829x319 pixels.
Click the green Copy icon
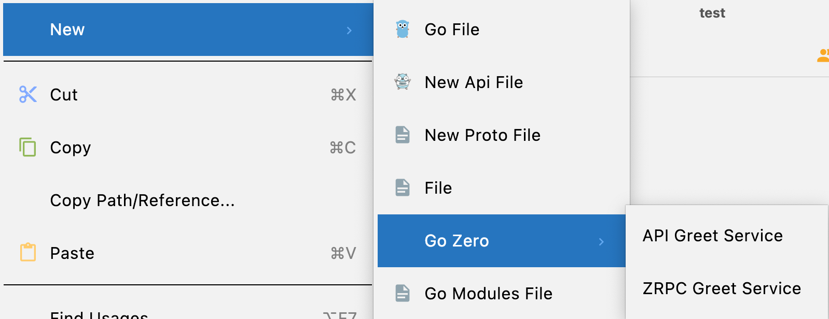point(28,147)
